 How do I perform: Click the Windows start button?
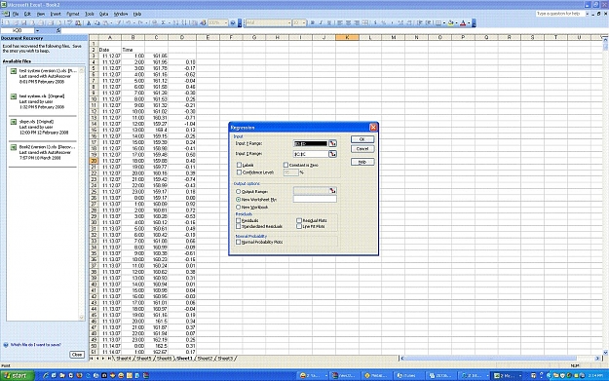click(x=18, y=375)
